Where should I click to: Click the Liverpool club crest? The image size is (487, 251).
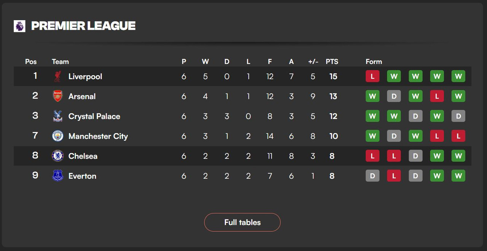[x=57, y=76]
